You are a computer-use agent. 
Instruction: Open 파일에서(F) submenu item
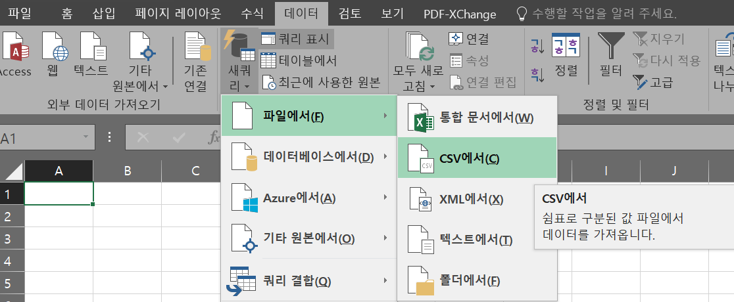(309, 116)
